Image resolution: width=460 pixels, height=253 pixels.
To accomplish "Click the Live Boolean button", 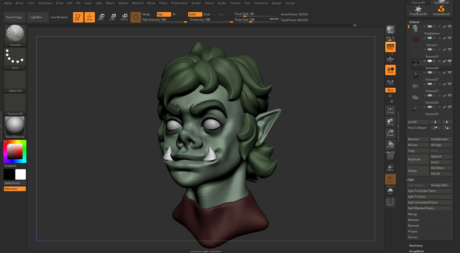I will [x=59, y=17].
